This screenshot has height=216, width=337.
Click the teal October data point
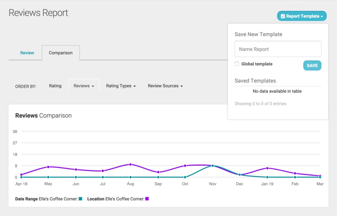tap(185, 177)
